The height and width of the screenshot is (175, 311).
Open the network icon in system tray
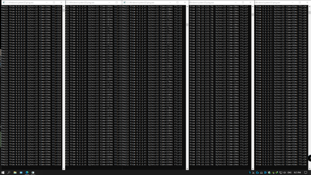click(281, 173)
